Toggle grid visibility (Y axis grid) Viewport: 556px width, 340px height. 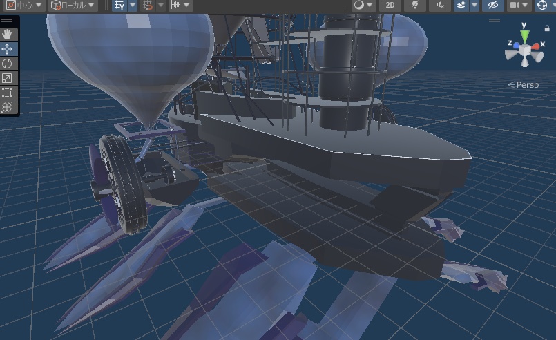click(x=120, y=6)
